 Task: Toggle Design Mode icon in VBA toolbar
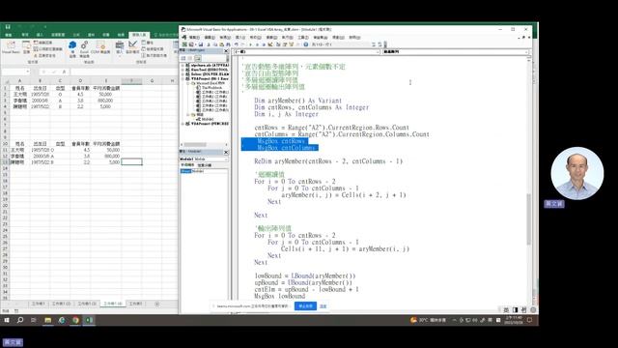click(x=270, y=44)
